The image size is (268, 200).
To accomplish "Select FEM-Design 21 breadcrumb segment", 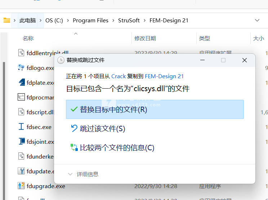I will [169, 21].
